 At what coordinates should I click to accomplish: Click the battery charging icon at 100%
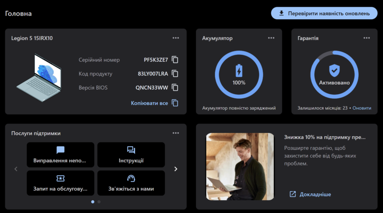[x=239, y=70]
